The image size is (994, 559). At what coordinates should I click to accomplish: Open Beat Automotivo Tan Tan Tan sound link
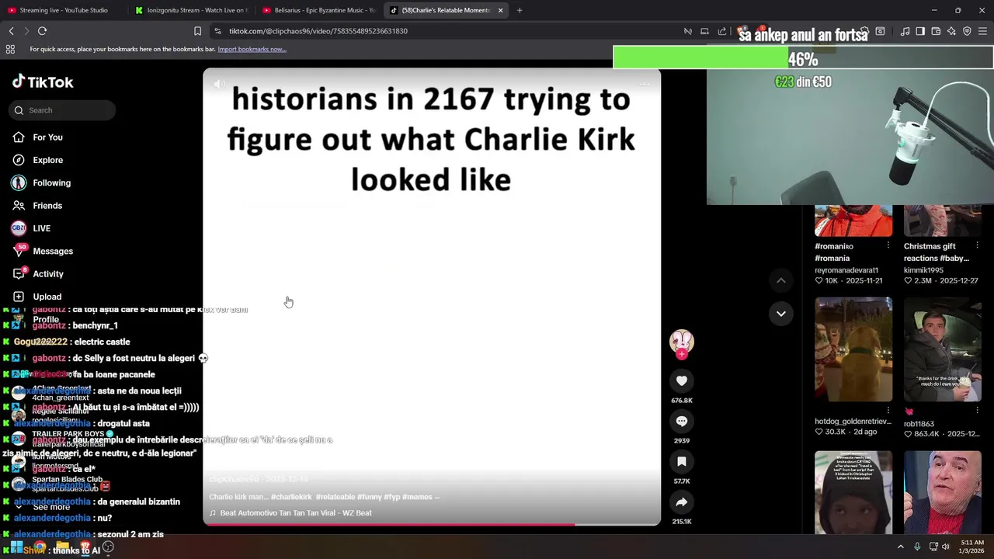296,512
